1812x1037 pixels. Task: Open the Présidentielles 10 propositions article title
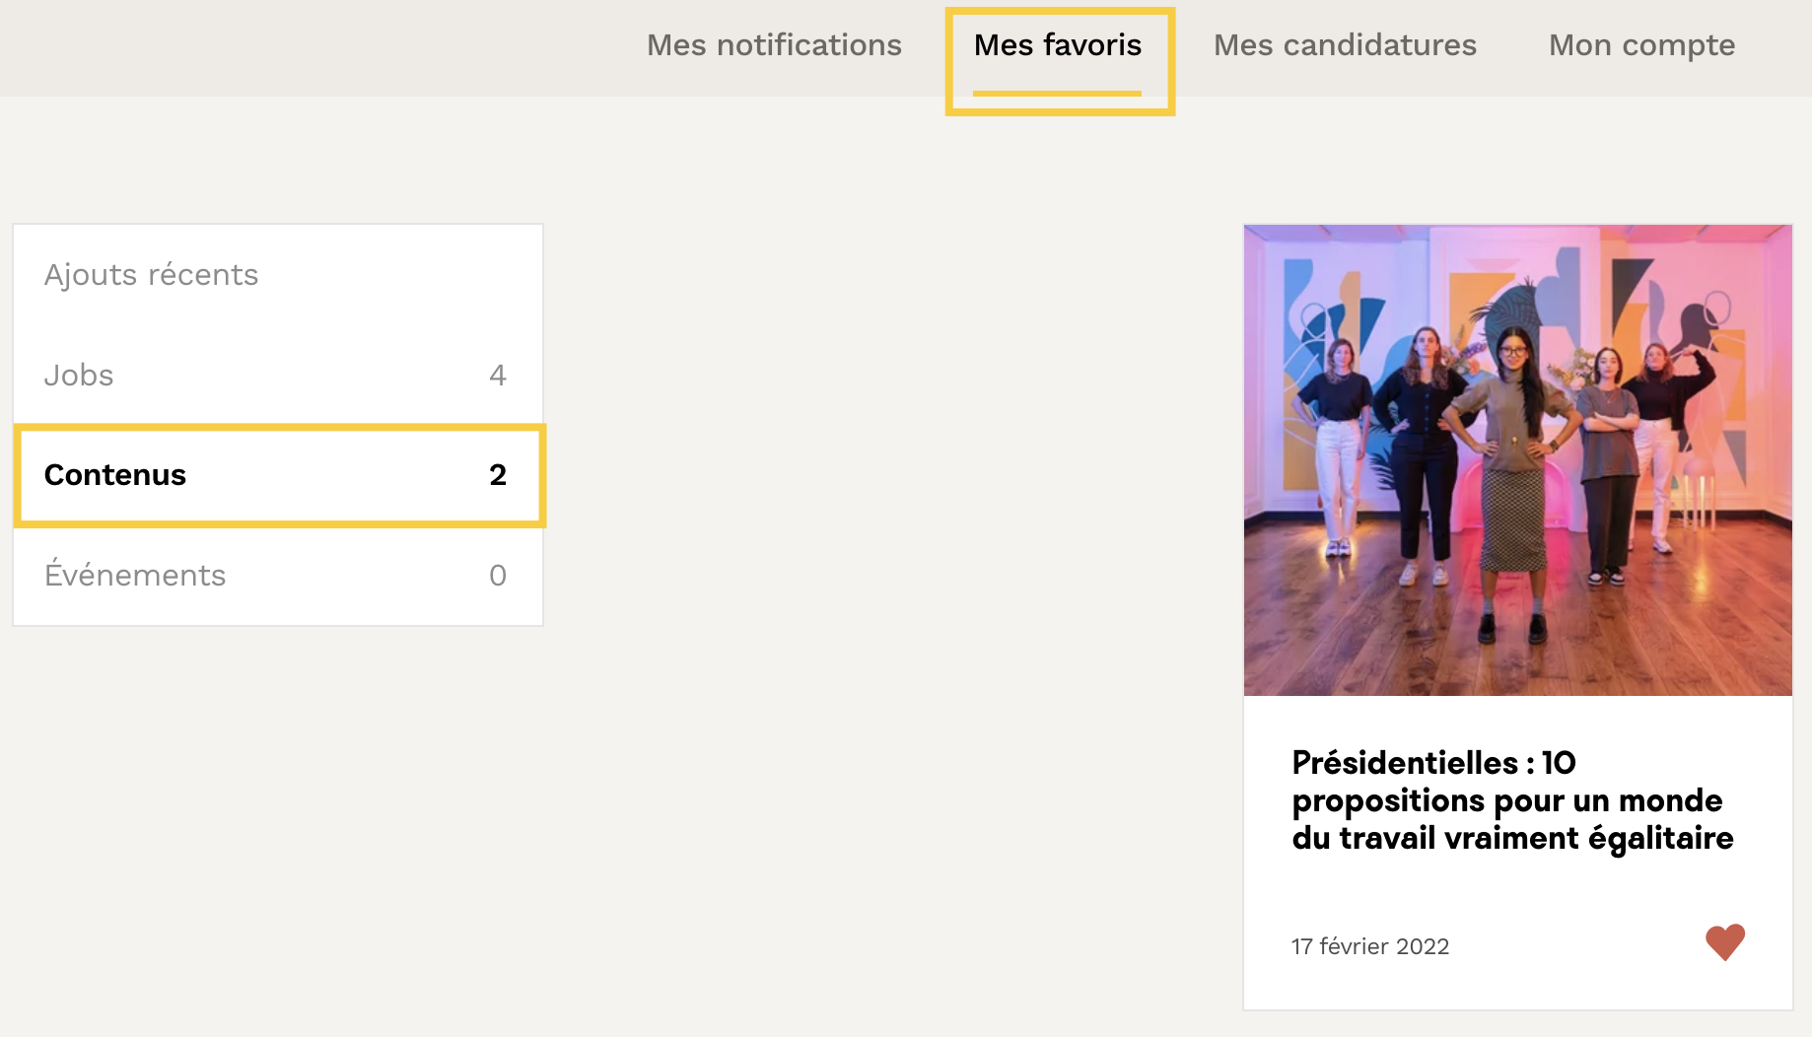pos(1511,800)
